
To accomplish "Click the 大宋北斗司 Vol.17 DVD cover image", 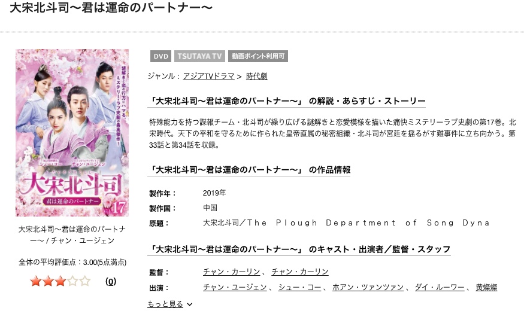I will click(72, 133).
